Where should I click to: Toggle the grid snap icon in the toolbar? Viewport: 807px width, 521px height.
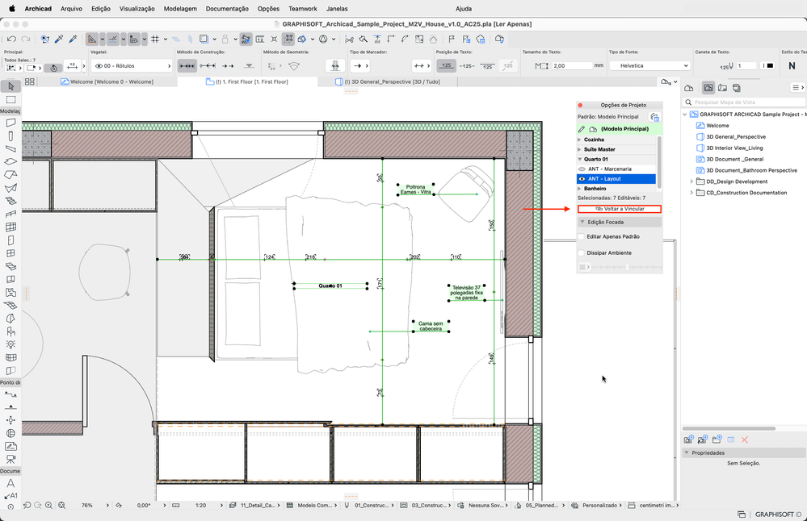point(155,39)
